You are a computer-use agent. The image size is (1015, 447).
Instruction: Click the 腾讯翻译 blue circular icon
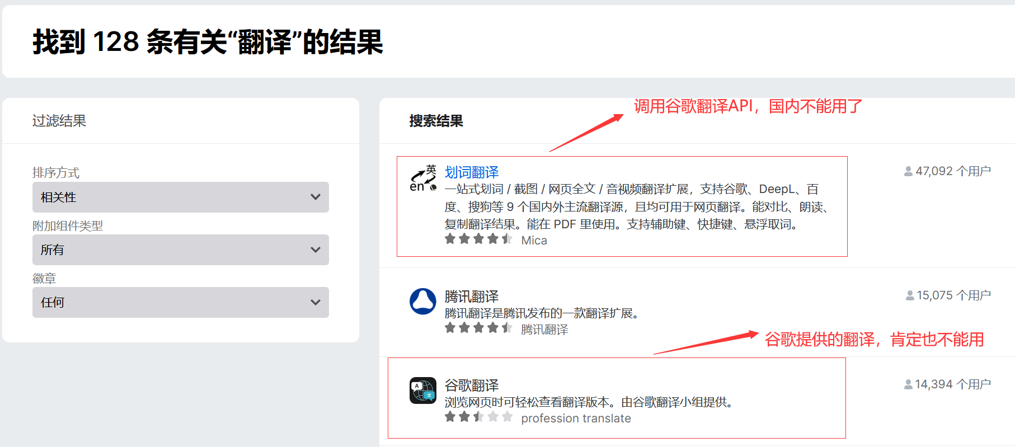(x=423, y=302)
